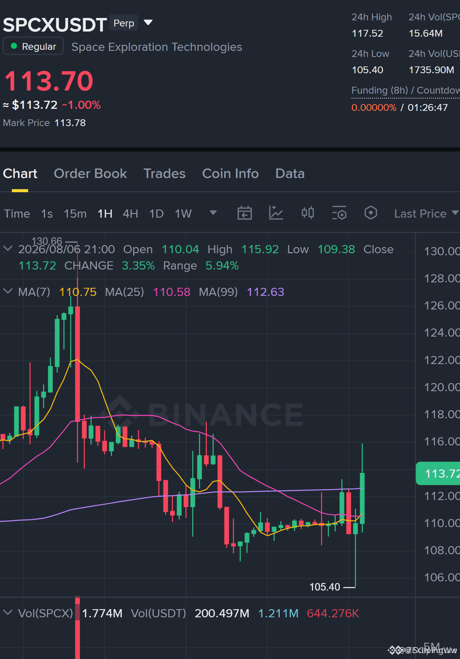Click the Mark Price value 113.78
Image resolution: width=460 pixels, height=659 pixels.
point(70,123)
